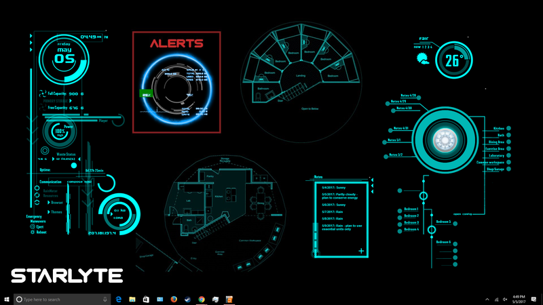The image size is (543, 305).
Task: Open Chrome from the taskbar
Action: click(202, 299)
